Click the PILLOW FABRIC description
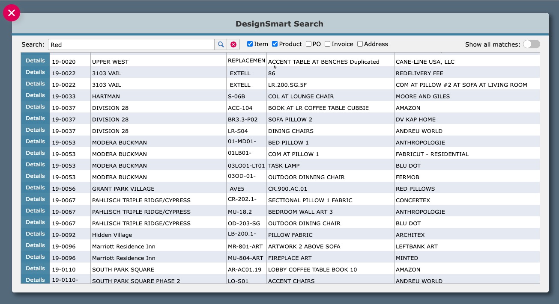The height and width of the screenshot is (304, 559). click(290, 235)
